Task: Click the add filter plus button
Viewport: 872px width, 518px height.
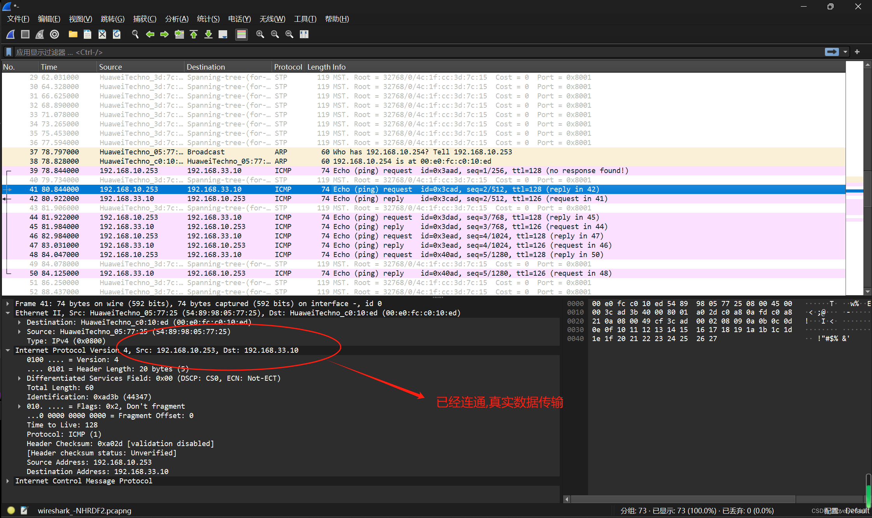Action: [857, 52]
